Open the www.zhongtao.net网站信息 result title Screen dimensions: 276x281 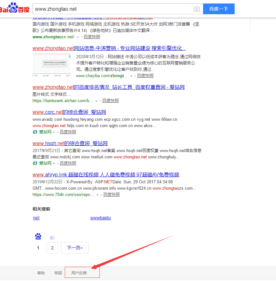pos(109,48)
